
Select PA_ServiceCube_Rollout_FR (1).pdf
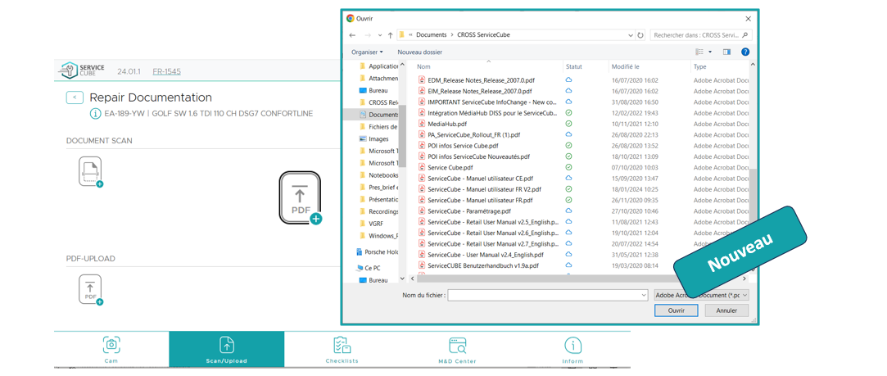pos(473,134)
